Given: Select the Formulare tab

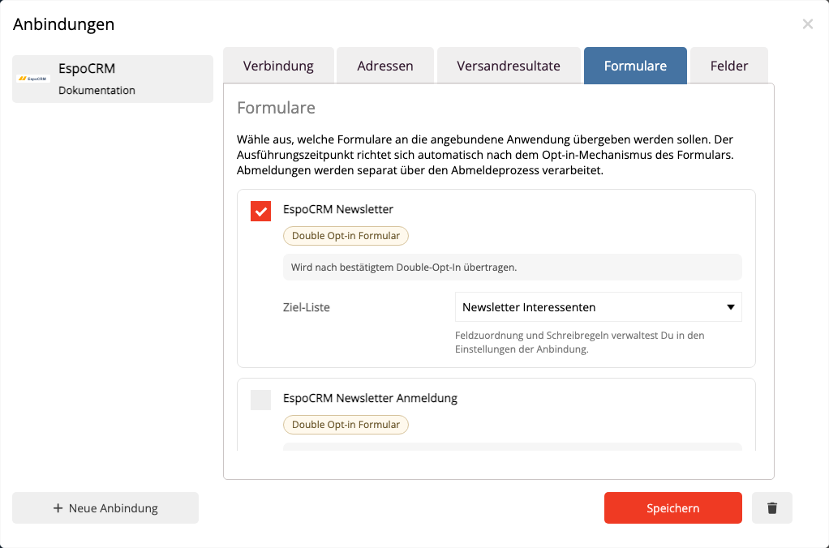Looking at the screenshot, I should click(635, 66).
